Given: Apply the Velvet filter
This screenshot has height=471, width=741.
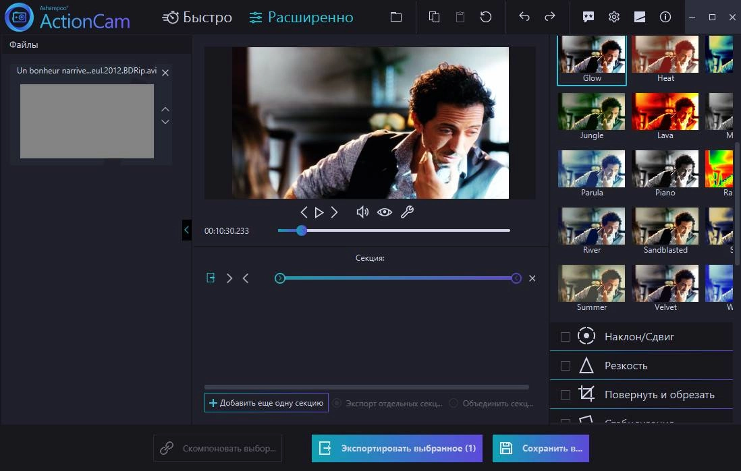Looking at the screenshot, I should tap(665, 288).
